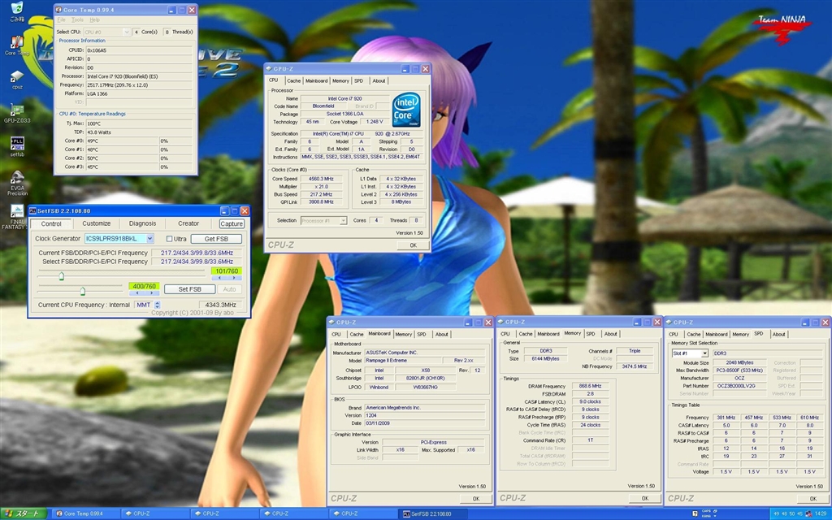Image resolution: width=832 pixels, height=520 pixels.
Task: Decrease the 400/760 value with left arrow
Action: [136, 292]
